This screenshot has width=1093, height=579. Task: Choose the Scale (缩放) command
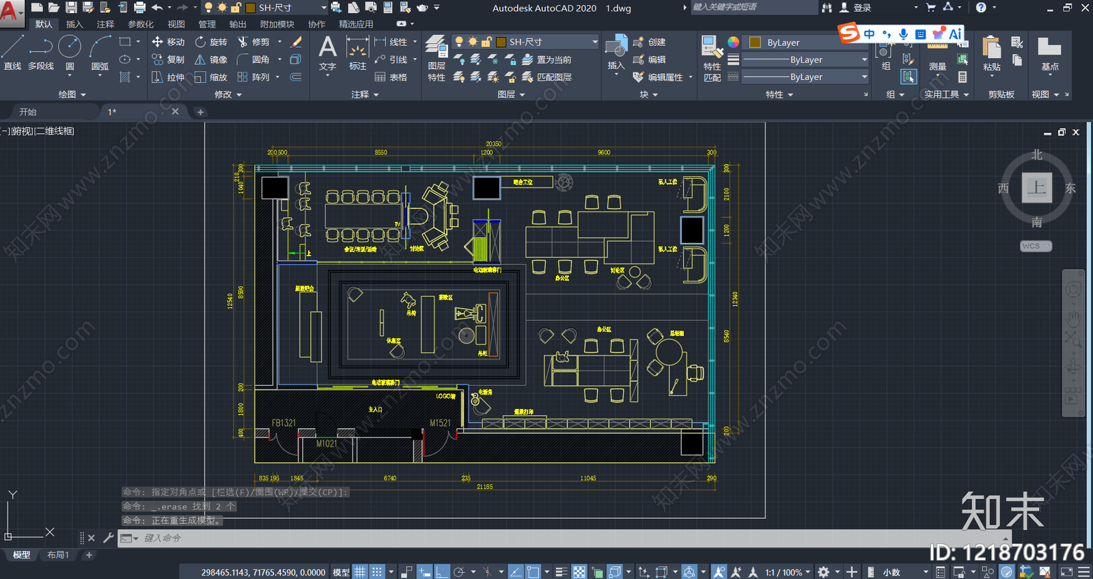211,77
